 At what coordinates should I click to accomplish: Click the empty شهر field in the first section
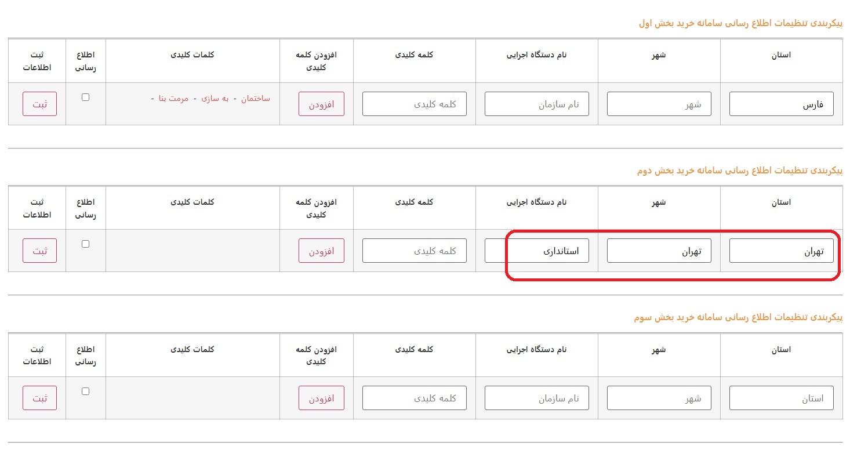pyautogui.click(x=659, y=104)
